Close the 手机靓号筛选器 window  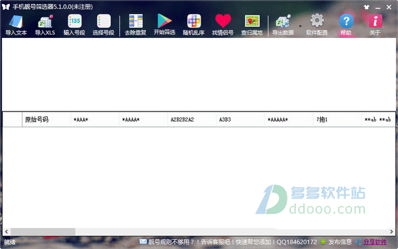tap(389, 7)
